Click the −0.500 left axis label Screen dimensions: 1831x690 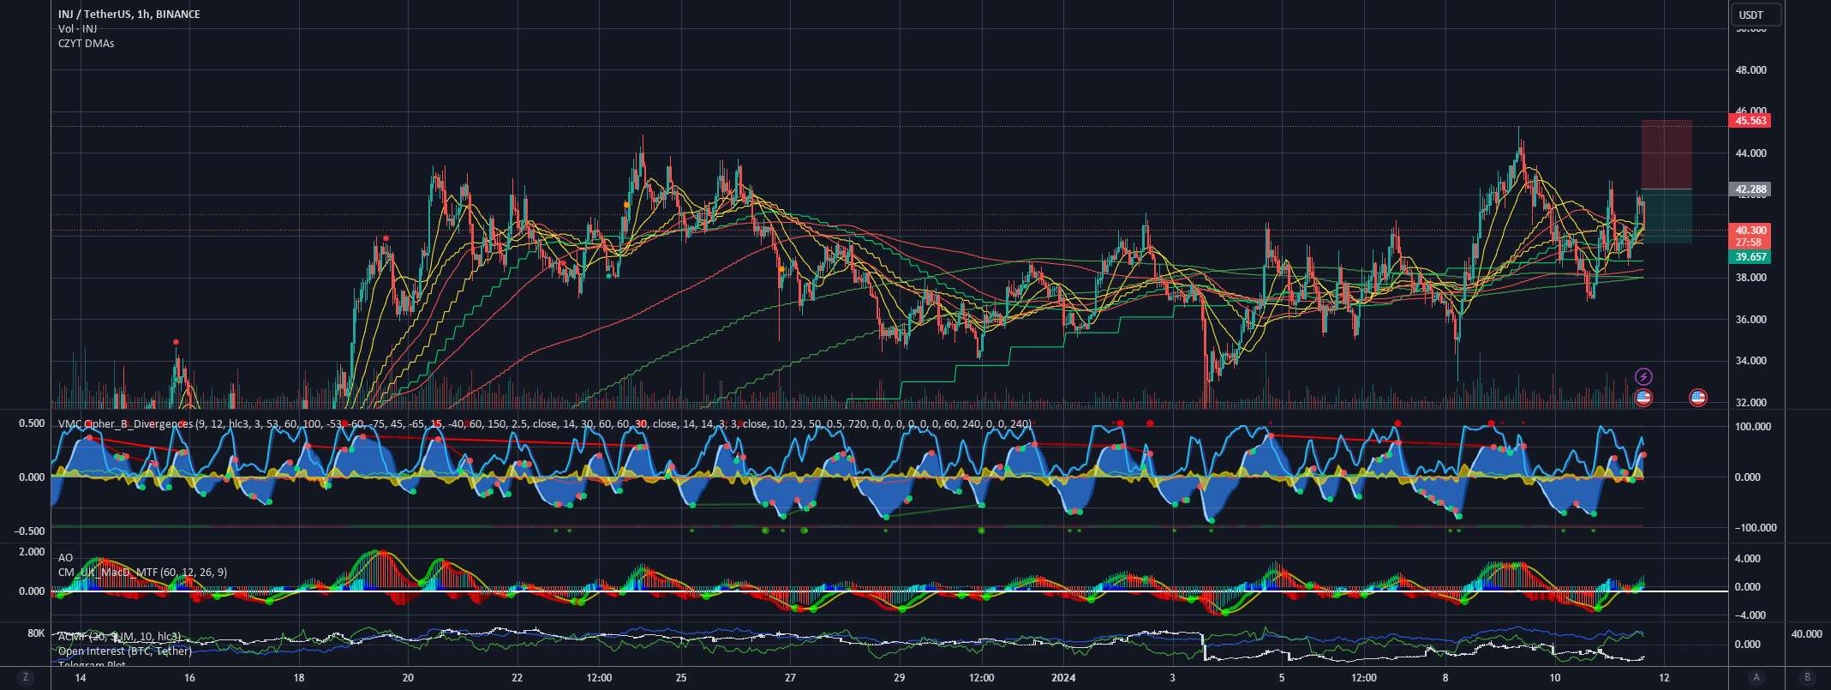coord(29,531)
